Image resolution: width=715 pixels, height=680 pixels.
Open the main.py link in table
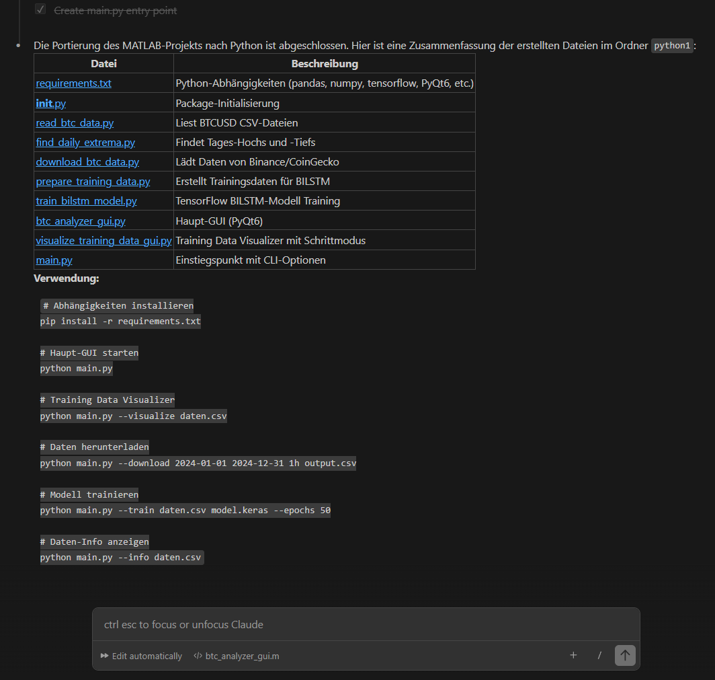click(54, 260)
